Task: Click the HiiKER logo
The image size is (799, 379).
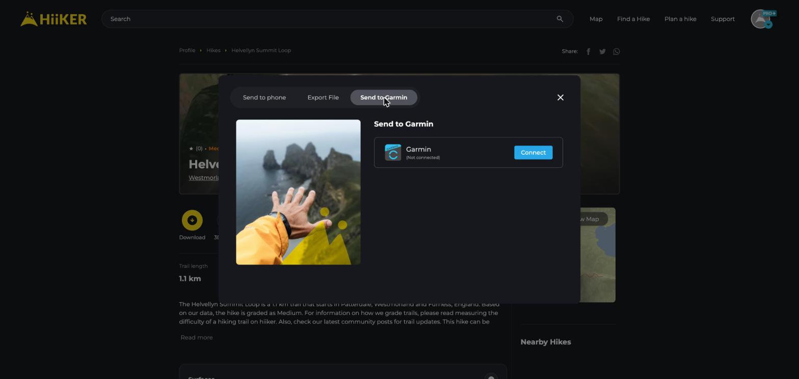Action: point(54,19)
